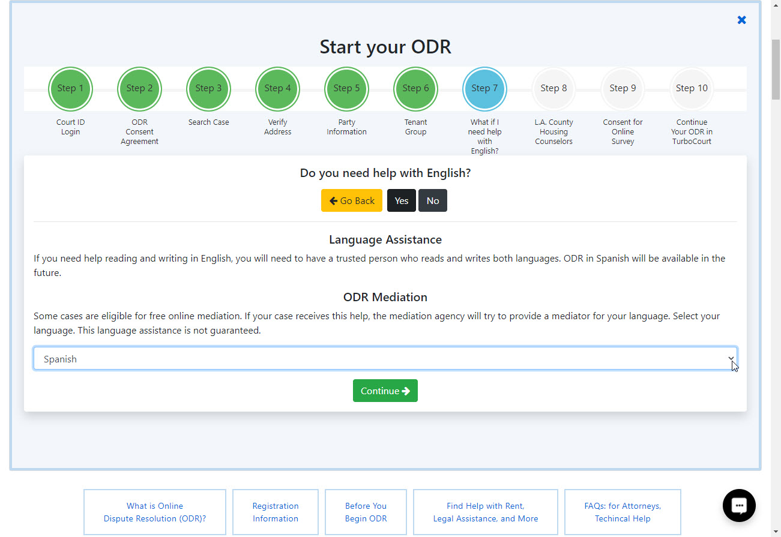Select the Step 1 Court ID Login circle
781x537 pixels.
coord(70,88)
